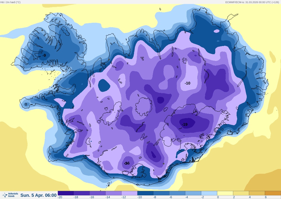Click the '-2' legend scale label
Image resolution: width=281 pixels, height=199 pixels.
203,197
